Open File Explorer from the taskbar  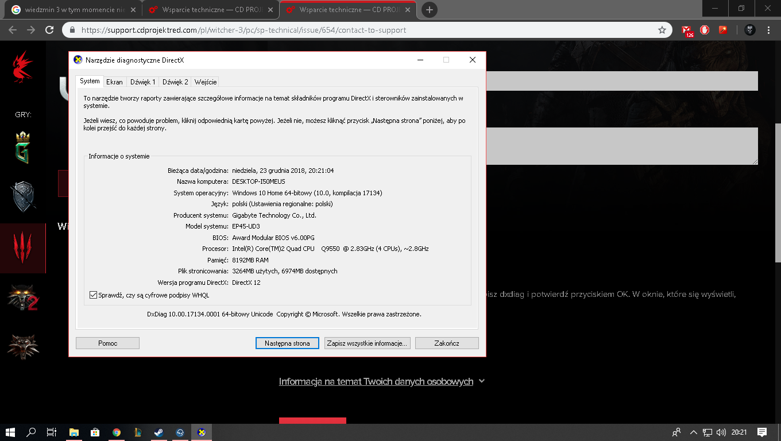pos(74,432)
